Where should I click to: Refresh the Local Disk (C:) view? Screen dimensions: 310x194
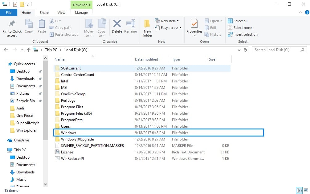pos(245,50)
